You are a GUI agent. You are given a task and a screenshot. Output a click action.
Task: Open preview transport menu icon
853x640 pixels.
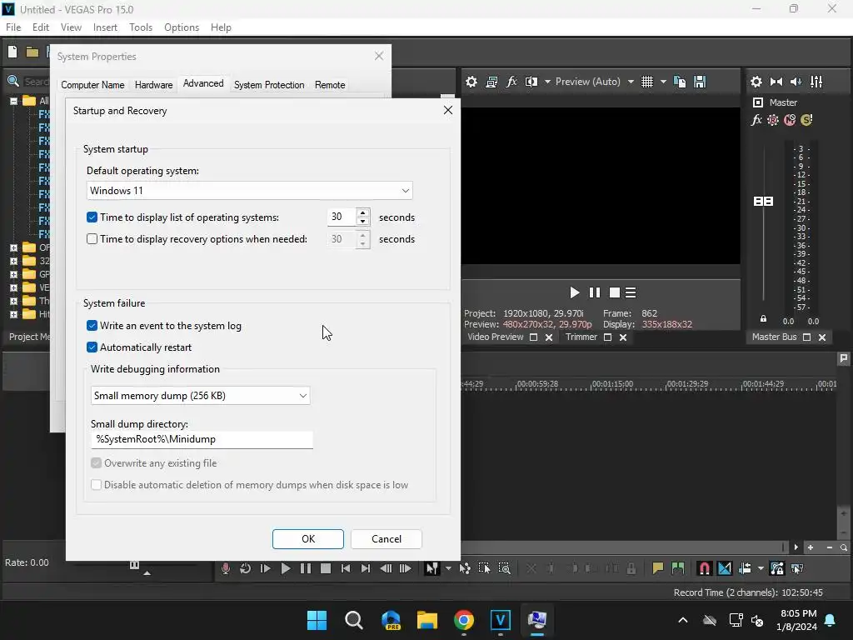pos(631,292)
